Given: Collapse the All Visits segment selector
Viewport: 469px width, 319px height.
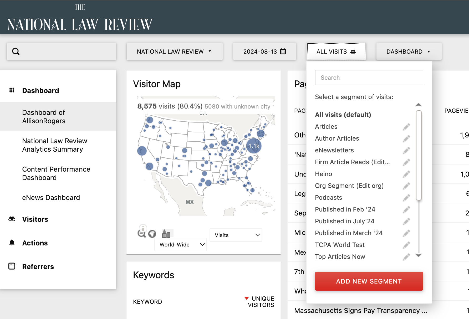Looking at the screenshot, I should (336, 52).
